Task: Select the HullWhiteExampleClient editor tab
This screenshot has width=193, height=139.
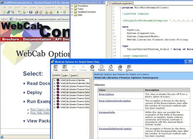Action: [x=121, y=4]
